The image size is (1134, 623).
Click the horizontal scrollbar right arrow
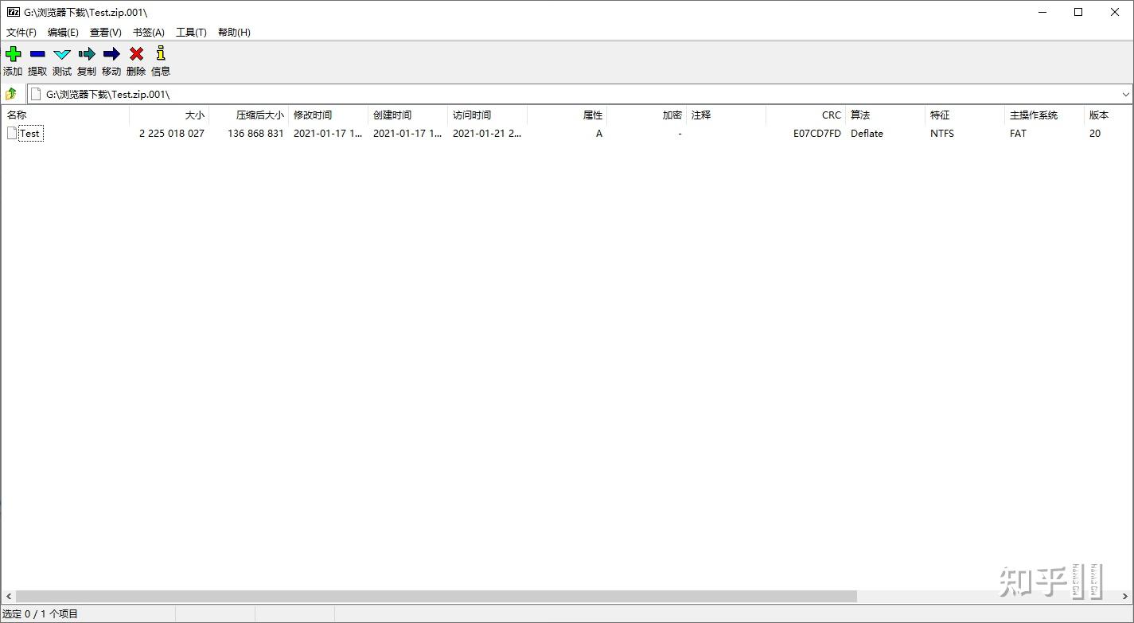[1125, 596]
